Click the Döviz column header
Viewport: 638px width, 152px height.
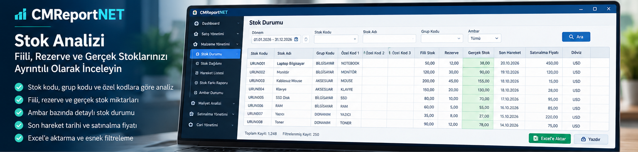[x=576, y=53]
